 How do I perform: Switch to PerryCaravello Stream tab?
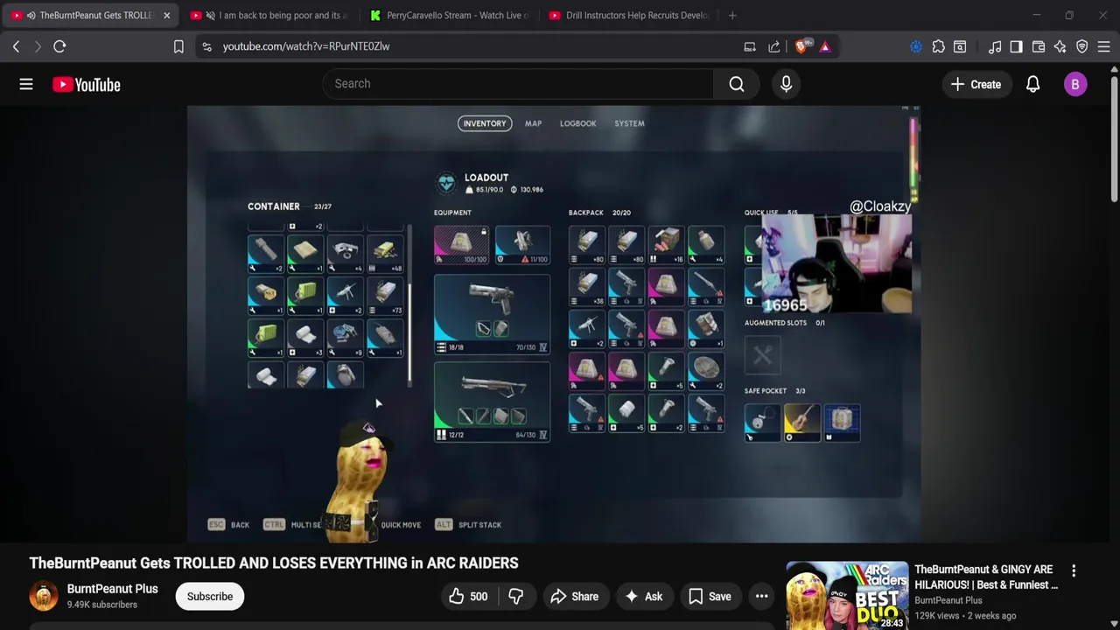450,15
